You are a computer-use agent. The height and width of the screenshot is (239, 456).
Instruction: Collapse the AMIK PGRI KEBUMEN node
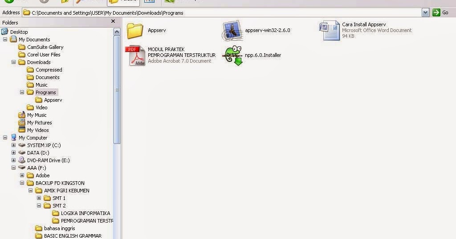pos(30,190)
